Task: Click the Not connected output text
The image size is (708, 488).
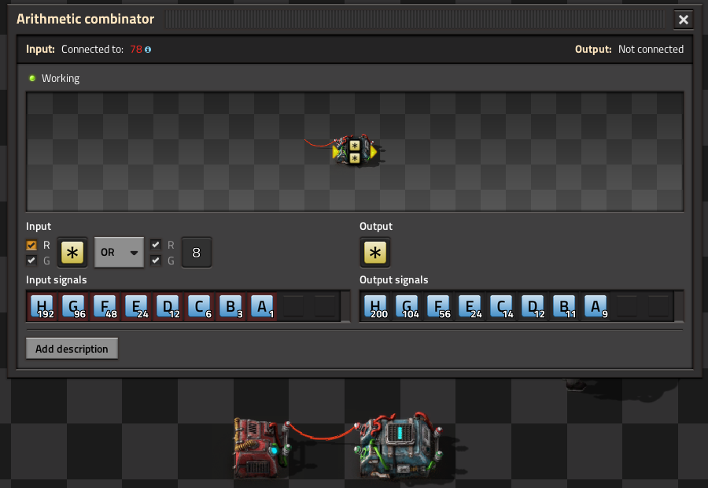Action: pos(651,50)
